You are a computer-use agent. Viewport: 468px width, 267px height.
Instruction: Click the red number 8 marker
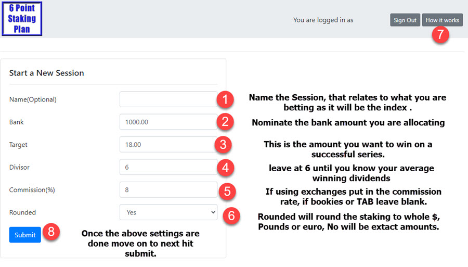point(51,232)
